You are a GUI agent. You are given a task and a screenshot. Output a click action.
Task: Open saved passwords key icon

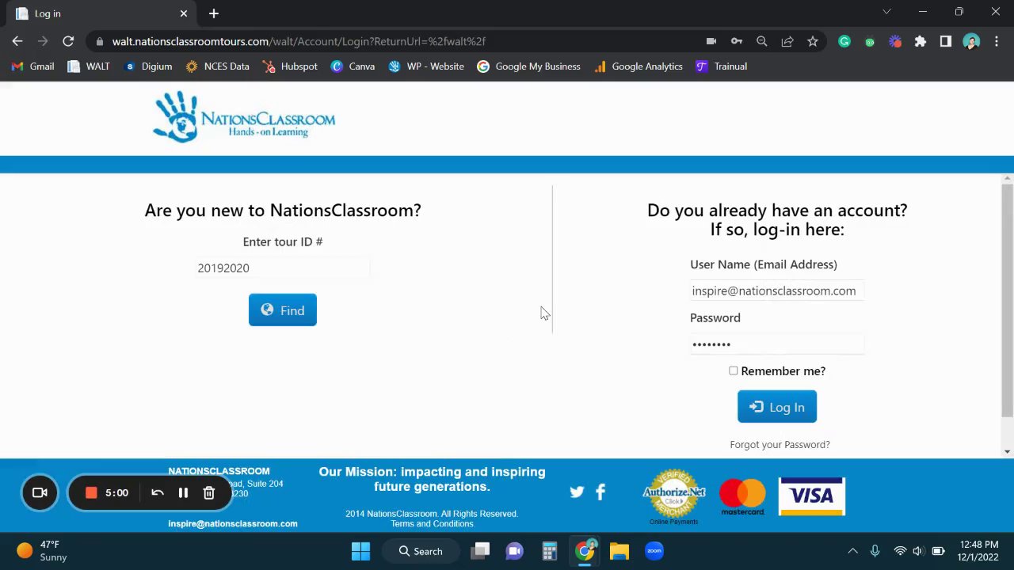coord(737,41)
